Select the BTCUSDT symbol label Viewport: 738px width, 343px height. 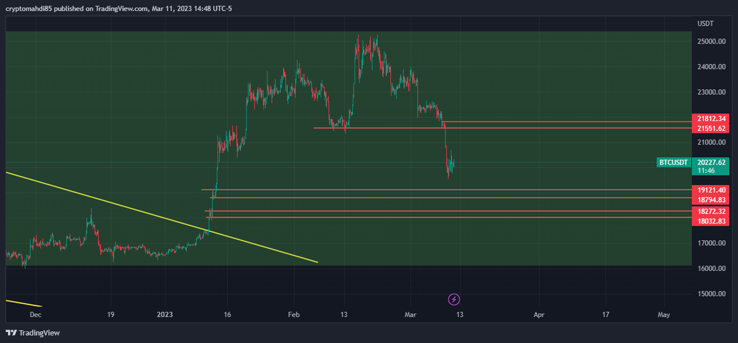(673, 162)
